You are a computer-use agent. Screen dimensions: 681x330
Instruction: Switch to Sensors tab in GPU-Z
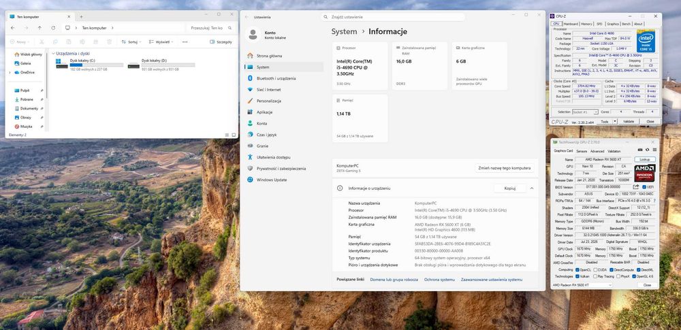582,151
